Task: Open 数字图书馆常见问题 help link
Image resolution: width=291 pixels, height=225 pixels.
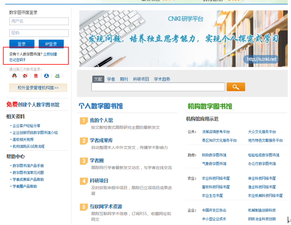Action: point(28,173)
